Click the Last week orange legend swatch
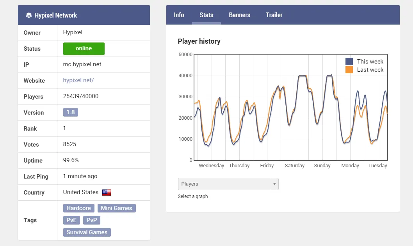Screen dimensions: 413x246 point(349,70)
